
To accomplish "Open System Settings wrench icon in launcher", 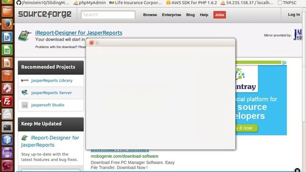I will pos(7,88).
